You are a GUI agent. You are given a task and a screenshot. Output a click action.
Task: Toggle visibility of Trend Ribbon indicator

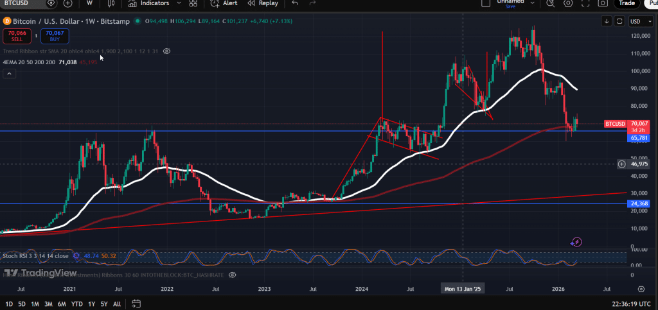pyautogui.click(x=166, y=51)
